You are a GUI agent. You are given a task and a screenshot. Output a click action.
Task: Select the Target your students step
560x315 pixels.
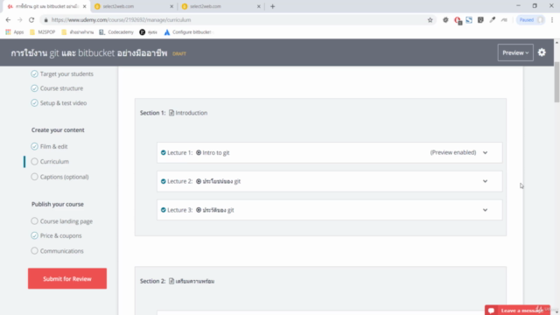[62, 73]
